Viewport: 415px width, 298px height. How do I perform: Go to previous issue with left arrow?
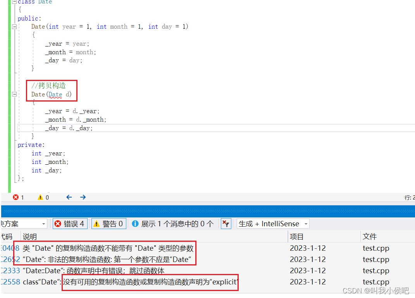tap(69, 197)
